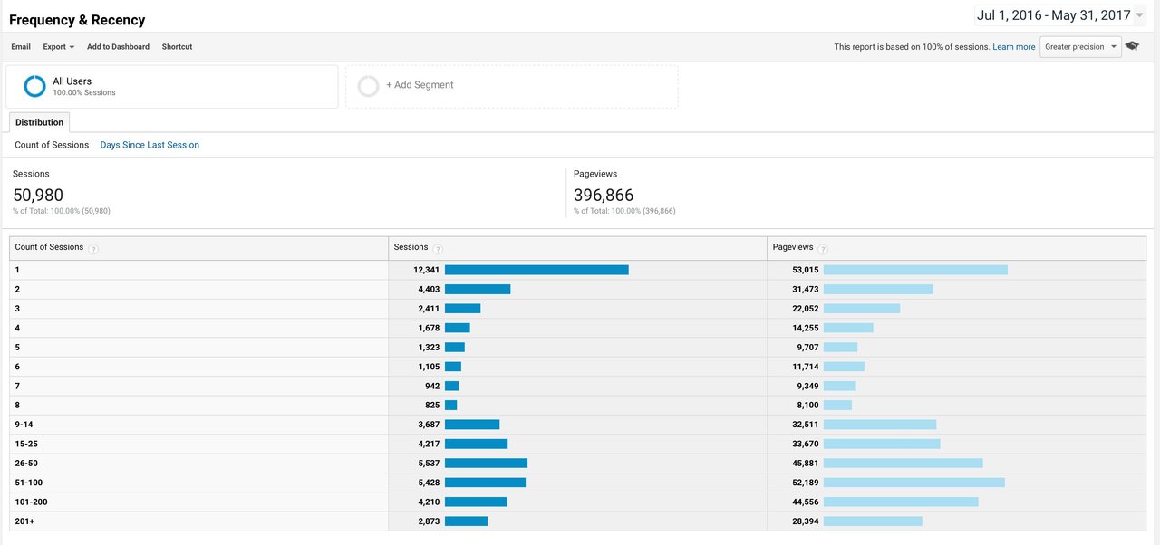This screenshot has width=1160, height=545.
Task: Open the Learn more link
Action: pos(1013,47)
